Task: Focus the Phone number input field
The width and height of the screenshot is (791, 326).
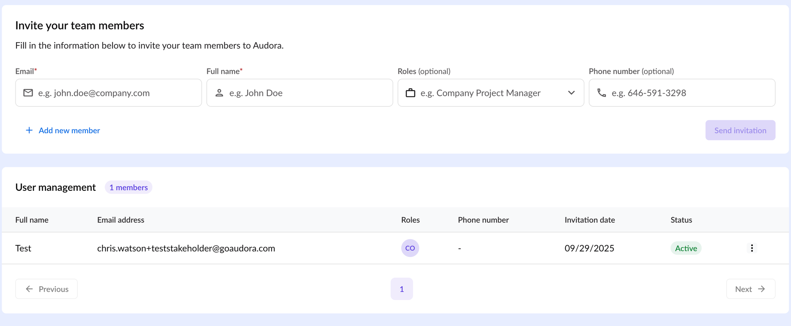Action: coord(689,93)
